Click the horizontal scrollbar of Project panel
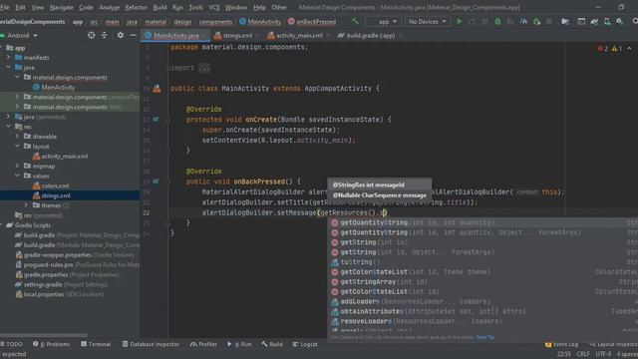This screenshot has height=359, width=638. pos(44,336)
